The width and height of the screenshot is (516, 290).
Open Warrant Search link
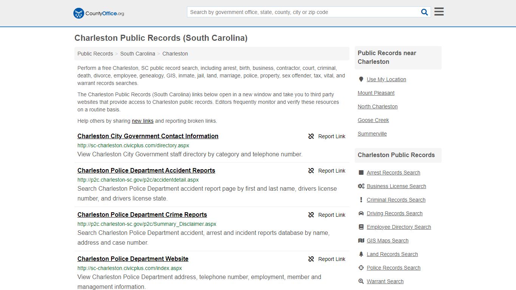click(385, 281)
